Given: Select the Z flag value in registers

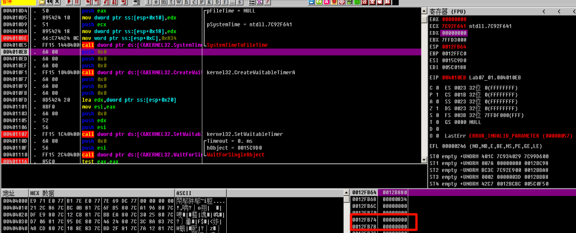Looking at the screenshot, I should 437,109.
